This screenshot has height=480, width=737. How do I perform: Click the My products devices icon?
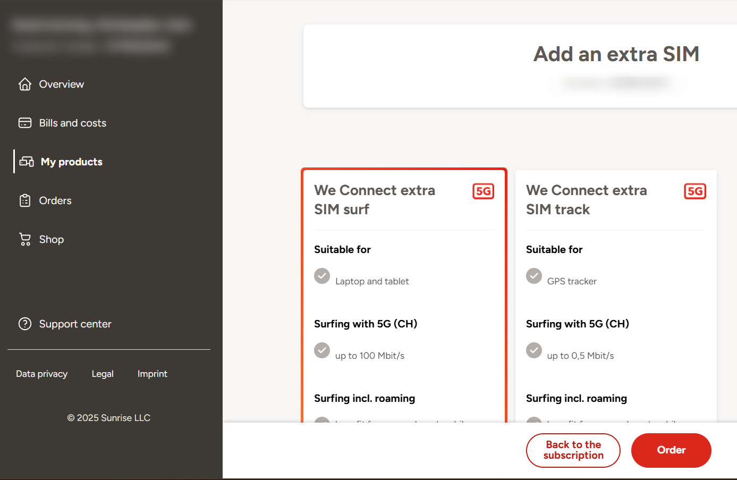click(x=27, y=162)
